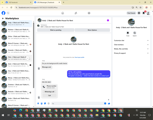Go to the Home feed icon
153x120 pixels.
pyautogui.click(x=63, y=13)
